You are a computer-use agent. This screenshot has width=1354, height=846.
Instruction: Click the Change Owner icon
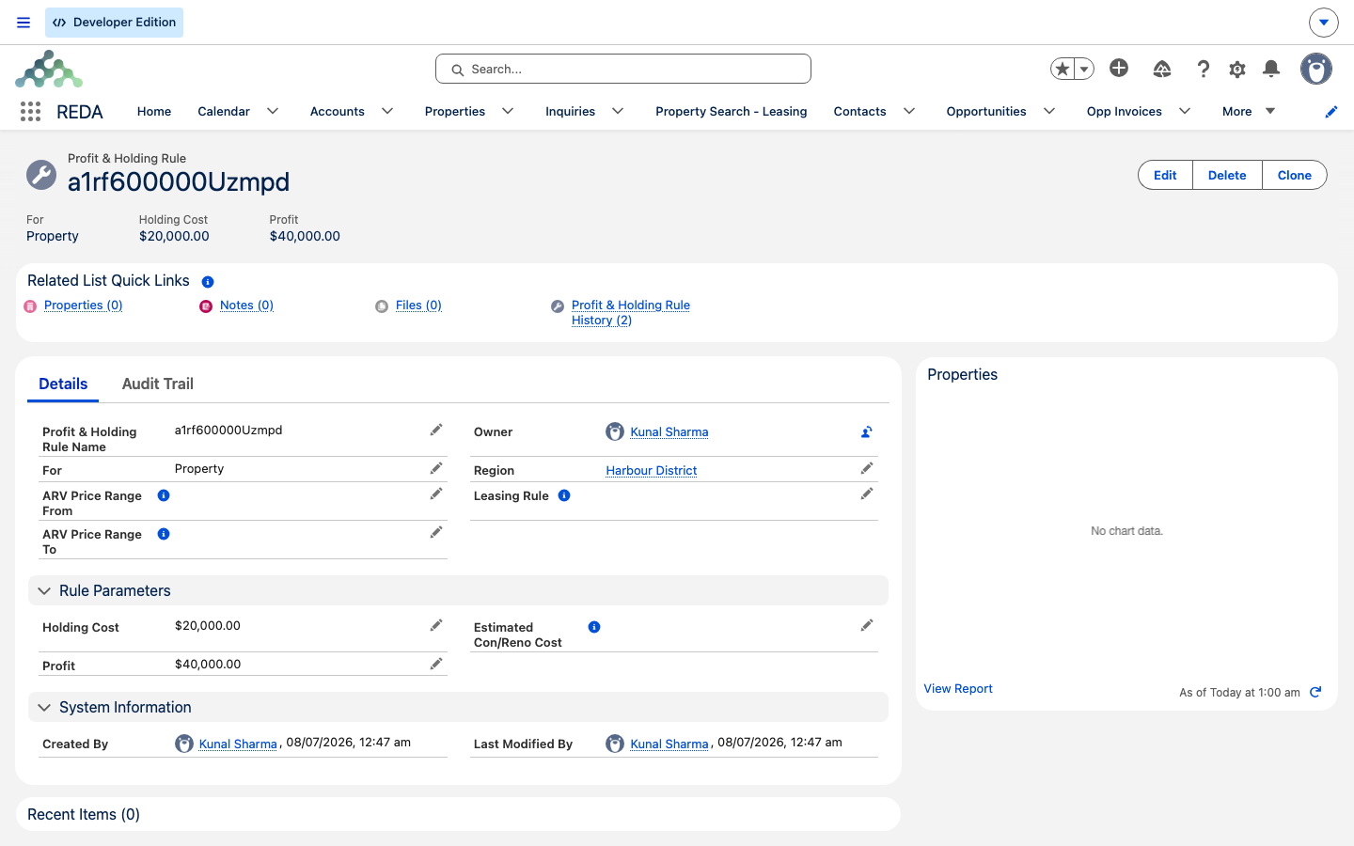867,432
